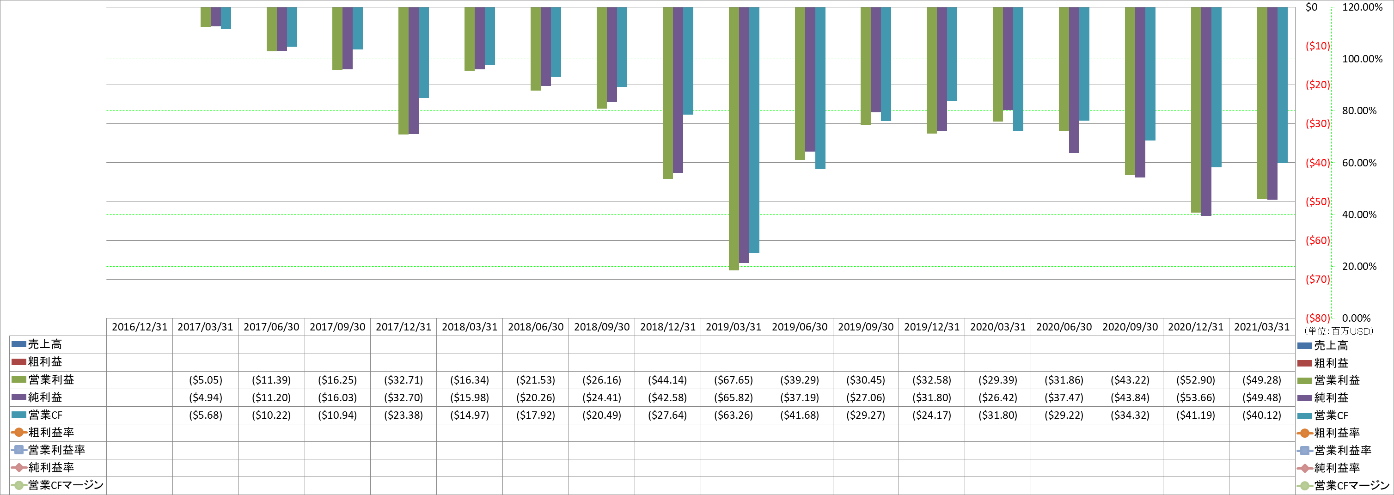Image resolution: width=1394 pixels, height=495 pixels.
Task: Click the 粗利益率 orange marker in left table
Action: tap(19, 432)
